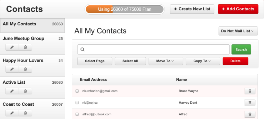Click trash icon in Harvey Dent row
Viewport: 264px width, 119px height.
250,103
